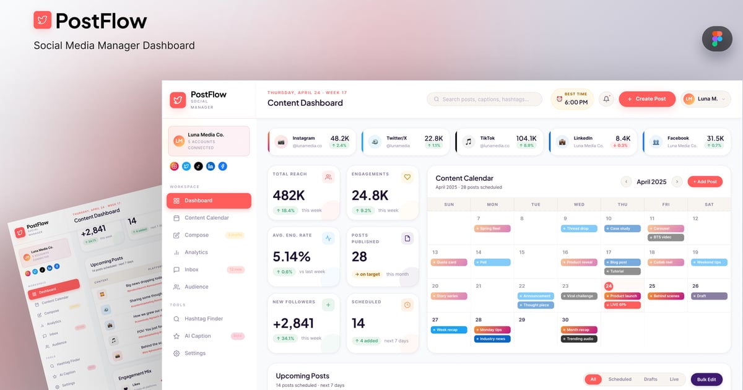Click the search magnifier icon in search bar
The image size is (743, 390).
(x=437, y=99)
